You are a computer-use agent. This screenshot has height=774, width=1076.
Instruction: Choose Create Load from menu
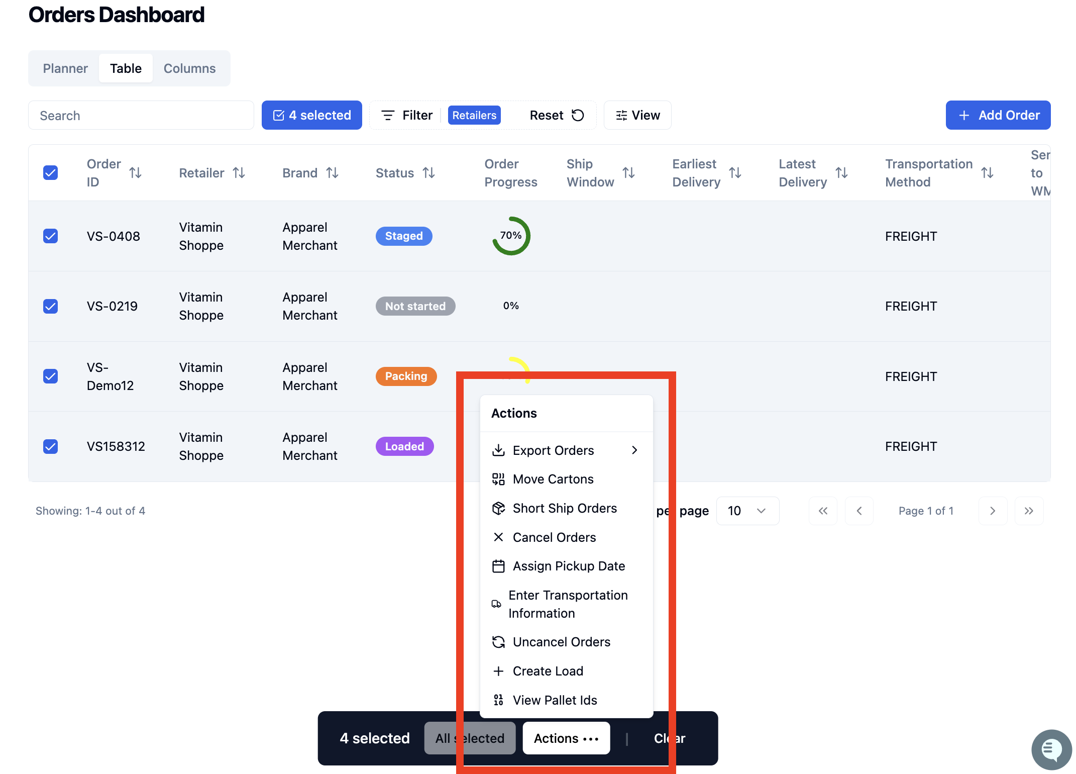click(x=566, y=671)
